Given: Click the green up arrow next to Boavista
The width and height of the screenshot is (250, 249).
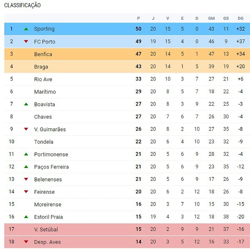Looking at the screenshot, I should [26, 104].
